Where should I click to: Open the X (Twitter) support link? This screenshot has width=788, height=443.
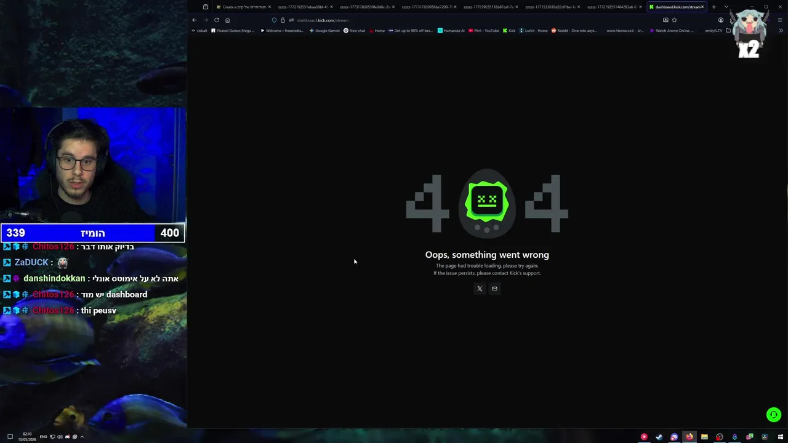480,289
